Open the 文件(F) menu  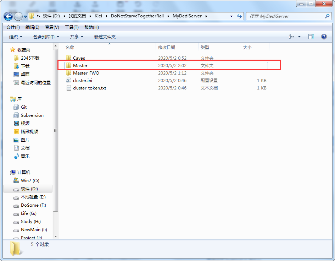[13, 27]
